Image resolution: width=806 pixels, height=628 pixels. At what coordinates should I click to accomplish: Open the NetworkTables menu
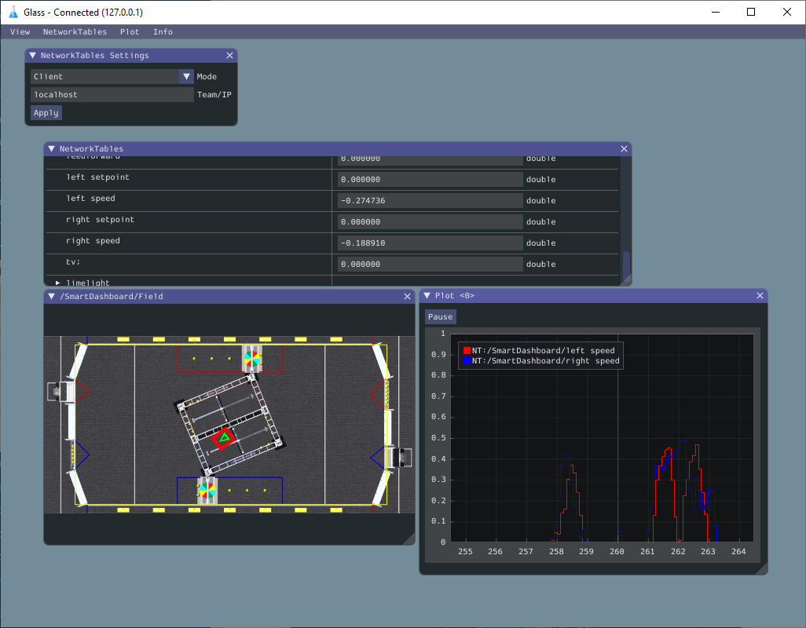pyautogui.click(x=75, y=32)
